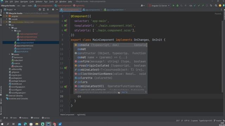The image size is (225, 126).
Task: Click the user account icon in toolbar
Action: pos(142,6)
